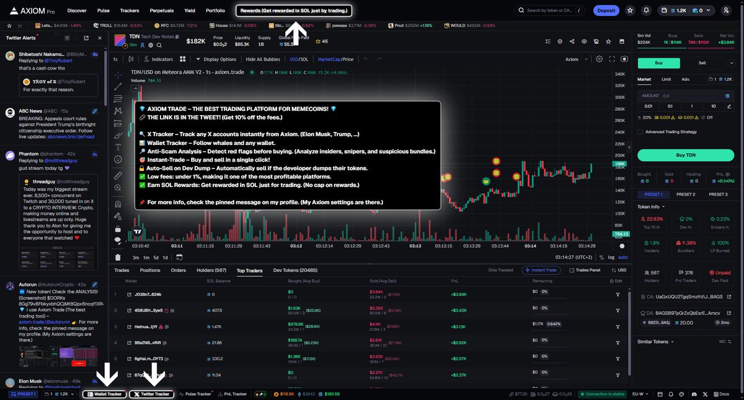Select the brush drawing tool

tap(118, 135)
